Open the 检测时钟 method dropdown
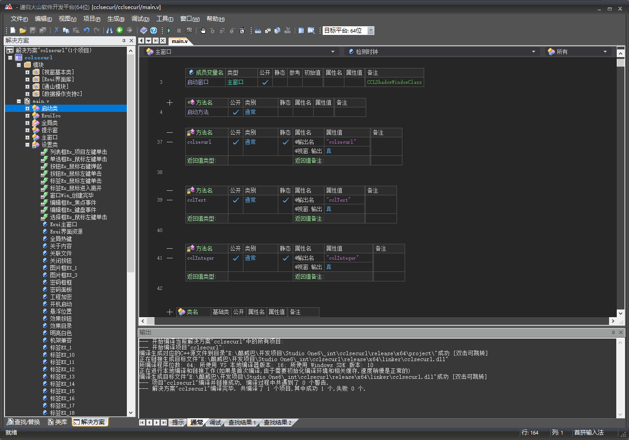Image resolution: width=629 pixels, height=440 pixels. 533,52
